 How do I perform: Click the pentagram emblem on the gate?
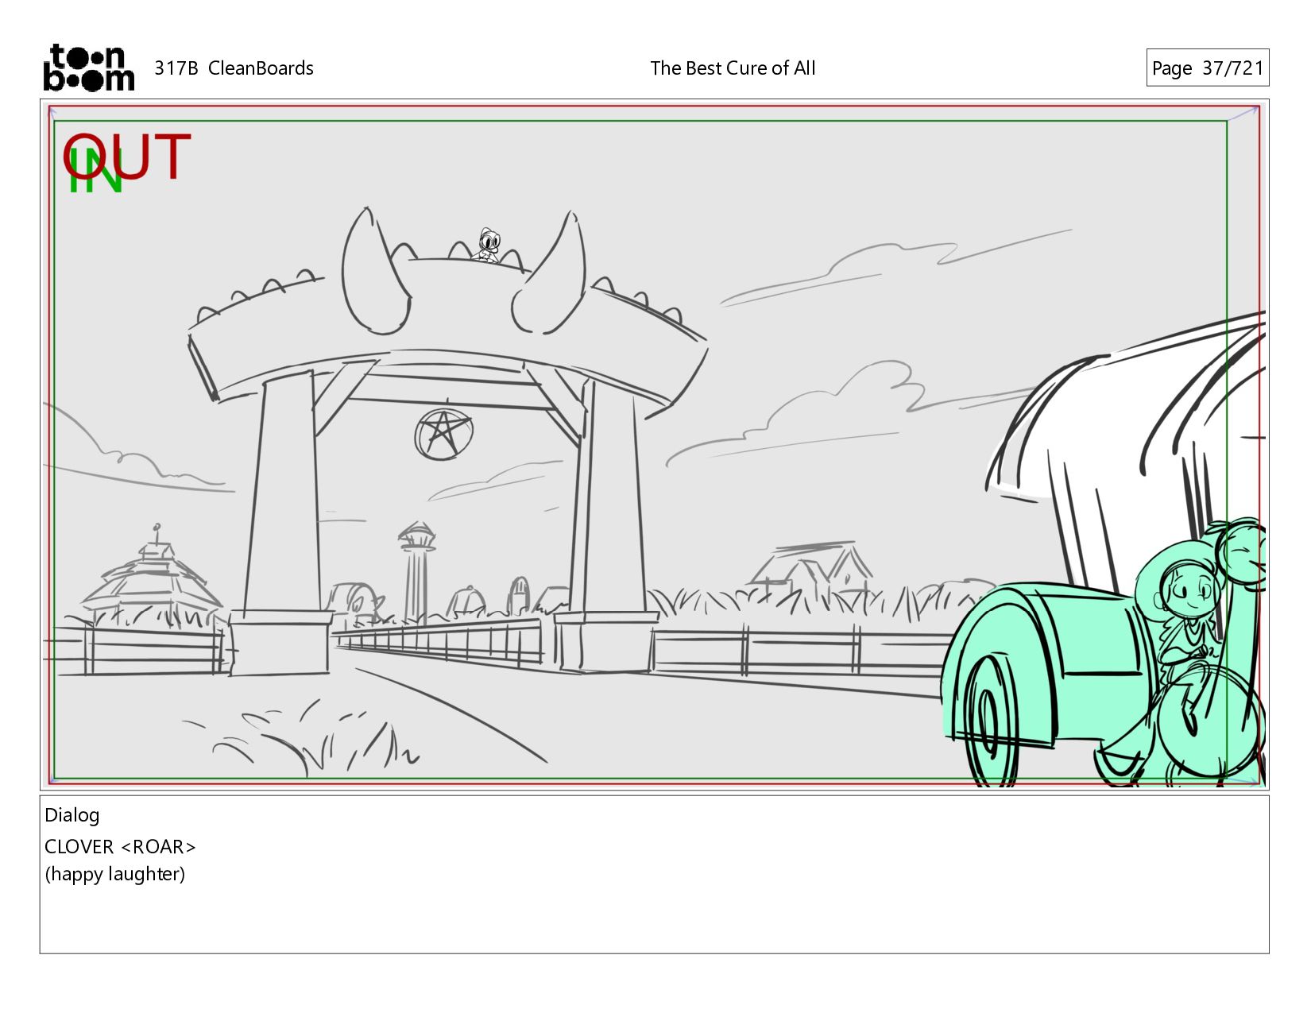click(443, 434)
